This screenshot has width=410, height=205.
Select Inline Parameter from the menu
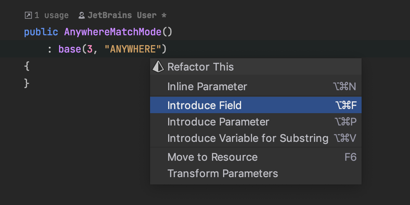point(207,87)
